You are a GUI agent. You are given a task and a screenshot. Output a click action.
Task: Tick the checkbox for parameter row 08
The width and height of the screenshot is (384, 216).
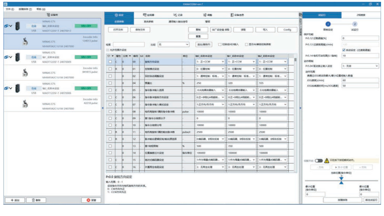pyautogui.click(x=110, y=111)
